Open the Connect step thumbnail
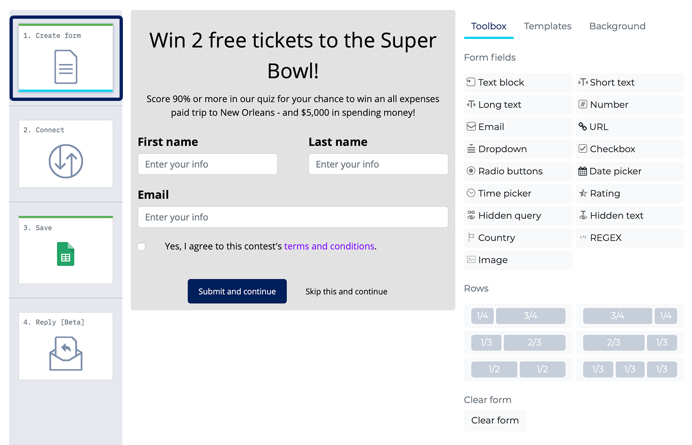The image size is (692, 445). point(66,154)
